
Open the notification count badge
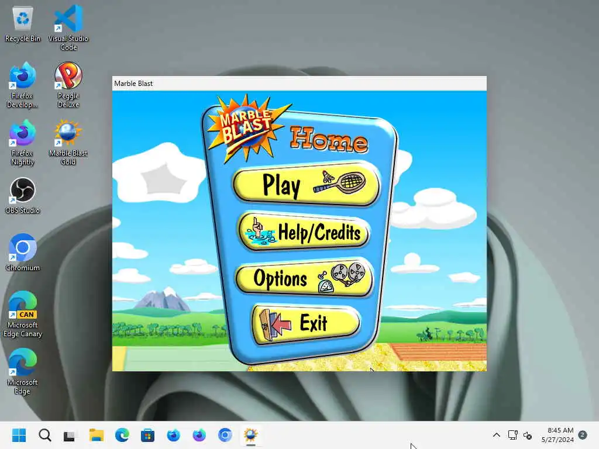tap(583, 435)
